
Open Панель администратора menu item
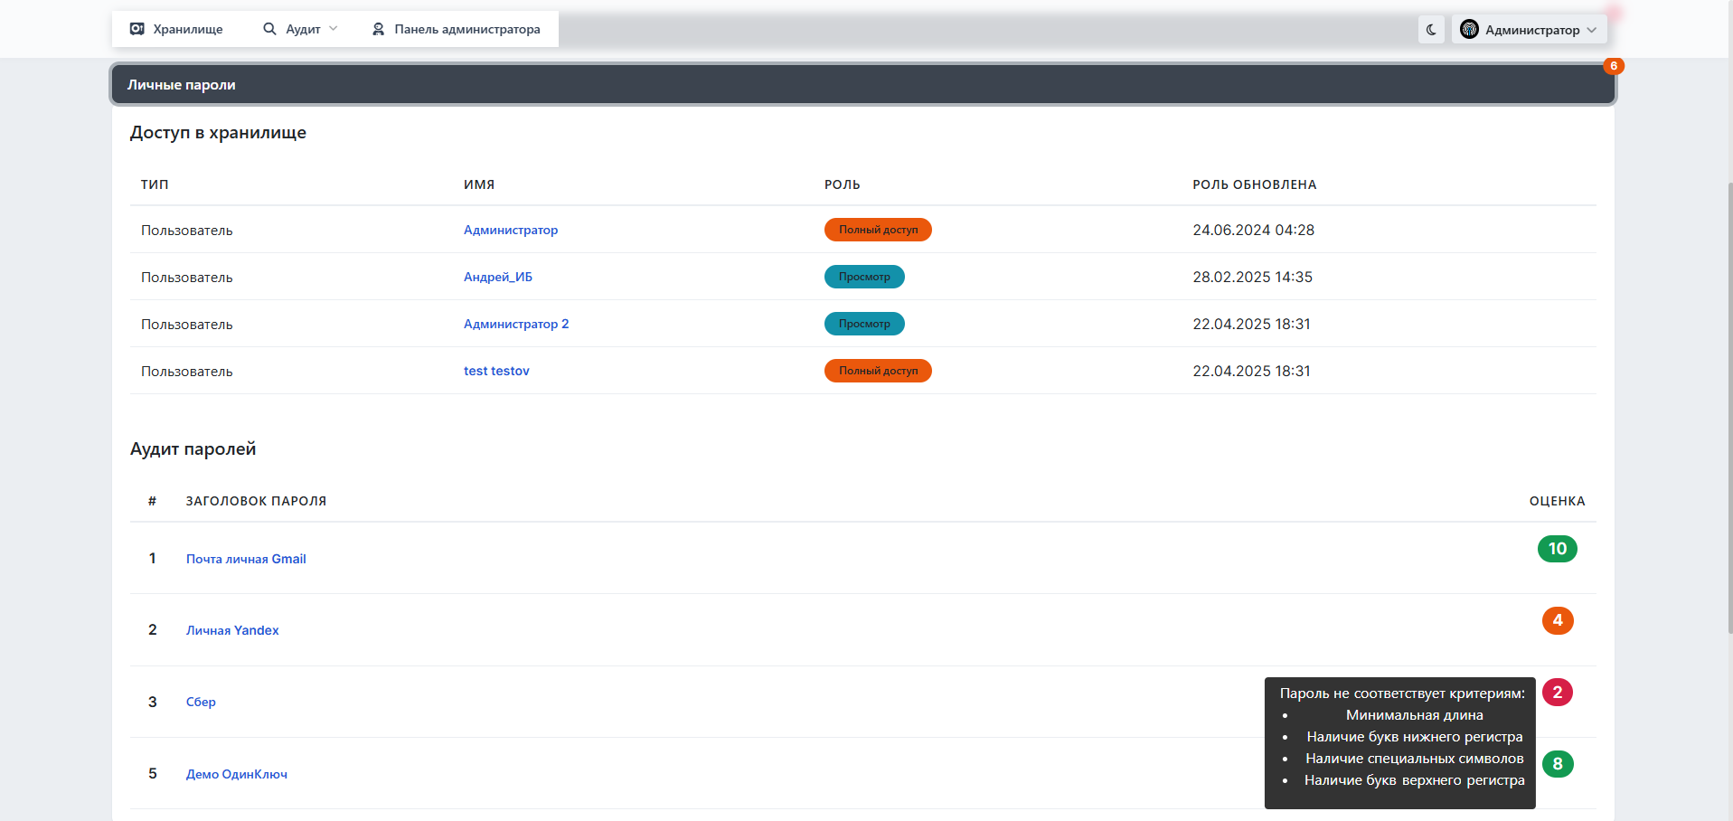(457, 29)
